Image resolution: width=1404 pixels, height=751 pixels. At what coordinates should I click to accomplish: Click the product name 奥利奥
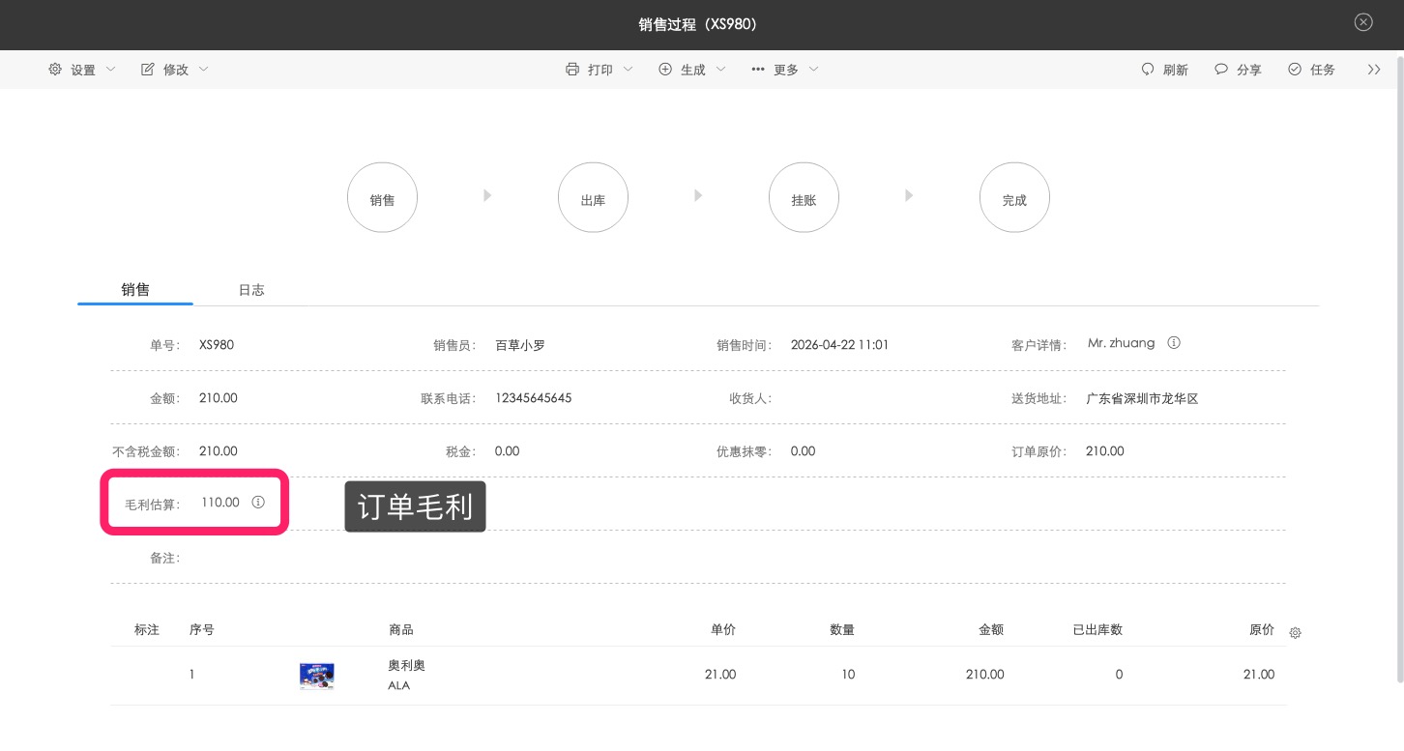click(x=406, y=666)
